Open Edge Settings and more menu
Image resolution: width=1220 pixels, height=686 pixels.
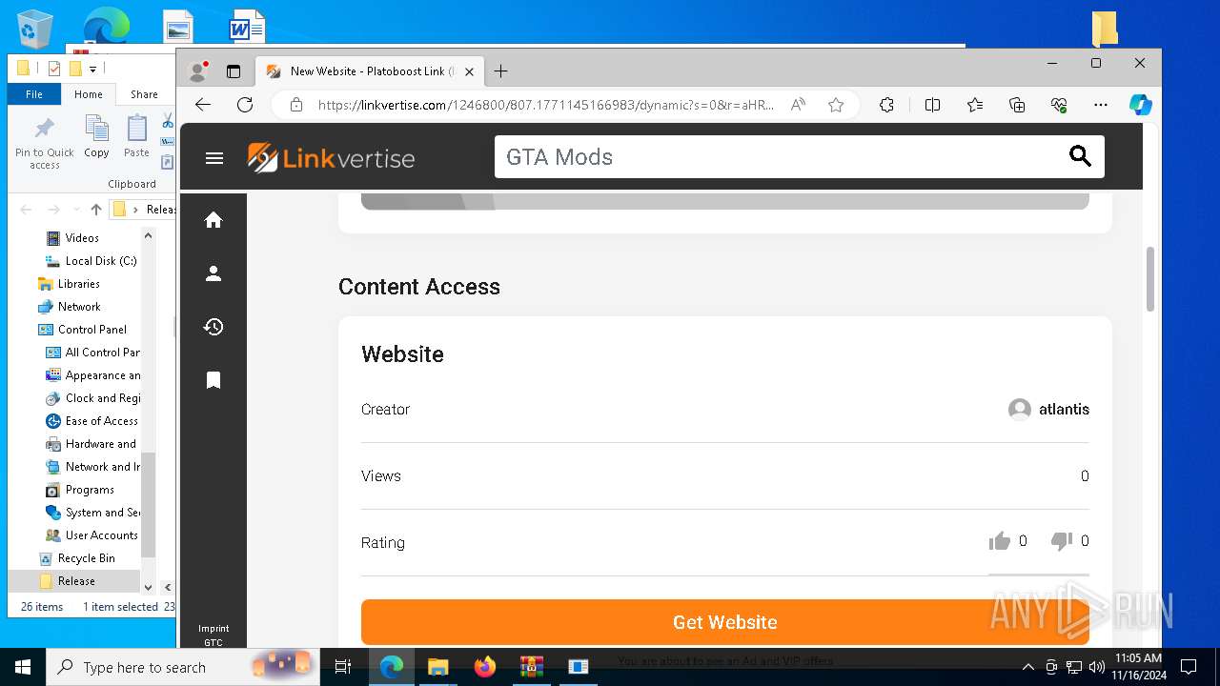1101,105
